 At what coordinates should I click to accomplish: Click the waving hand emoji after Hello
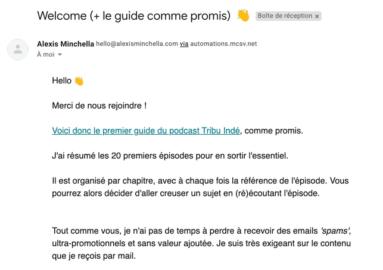pos(79,81)
